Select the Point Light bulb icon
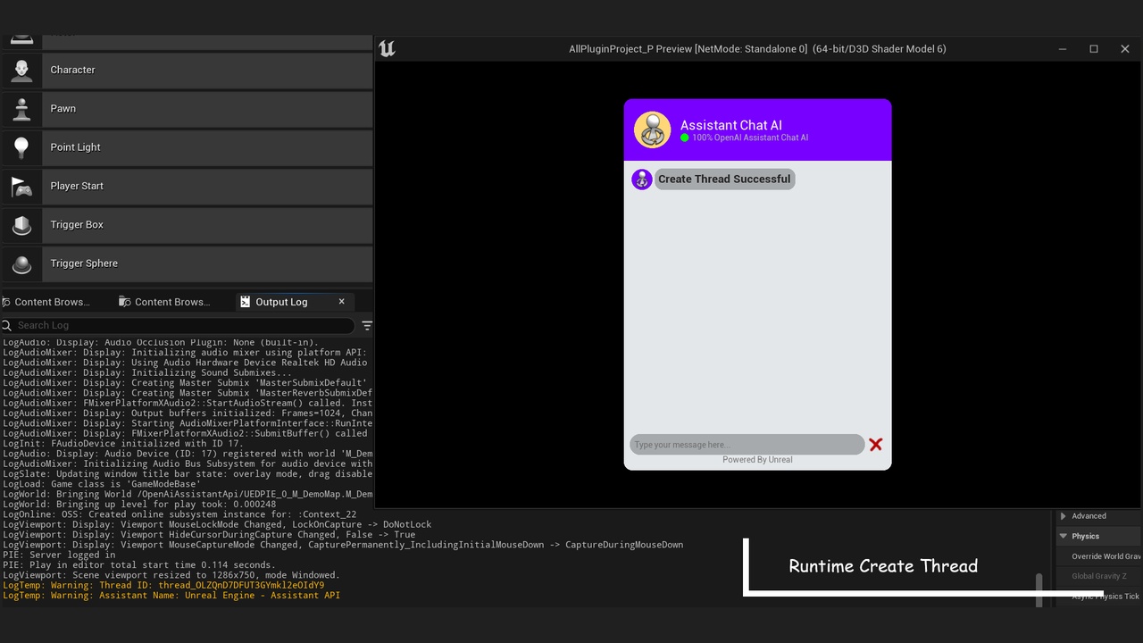This screenshot has width=1143, height=643. [21, 147]
